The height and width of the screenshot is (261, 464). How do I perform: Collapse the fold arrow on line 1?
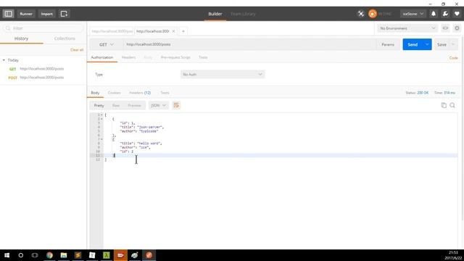click(x=101, y=115)
